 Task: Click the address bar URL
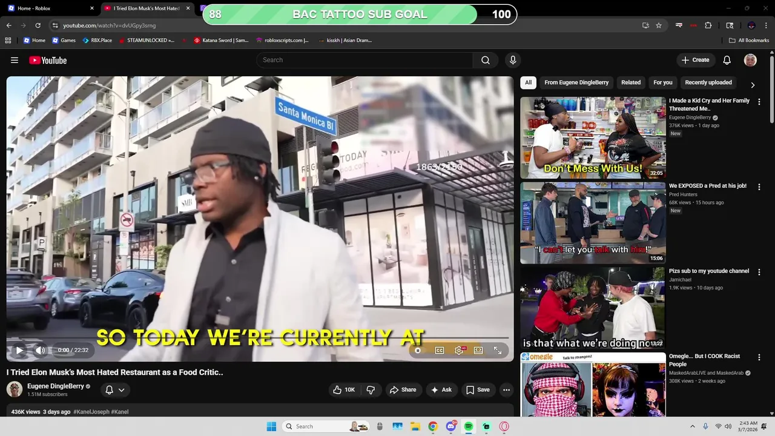click(x=109, y=25)
